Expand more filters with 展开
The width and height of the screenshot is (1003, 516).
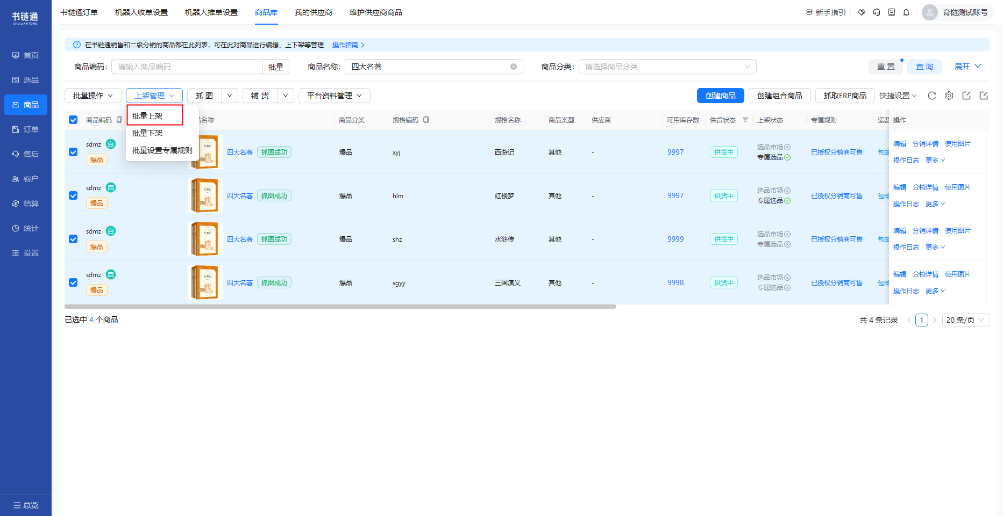tap(968, 67)
